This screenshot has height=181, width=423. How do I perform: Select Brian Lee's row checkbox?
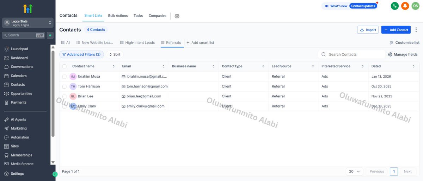[64, 96]
